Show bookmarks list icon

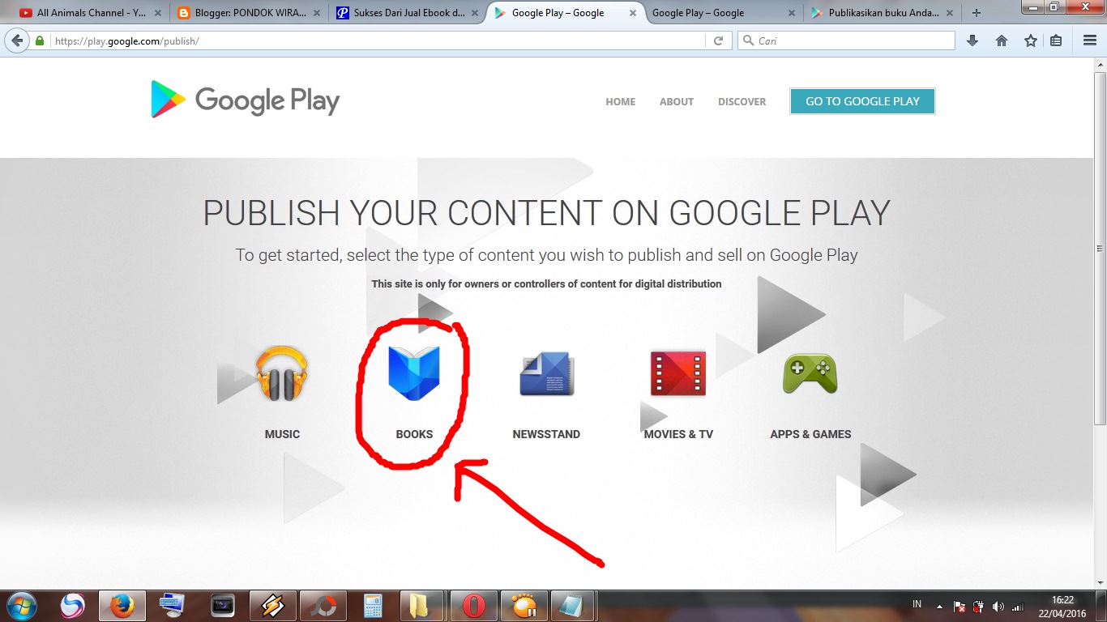[x=1056, y=40]
